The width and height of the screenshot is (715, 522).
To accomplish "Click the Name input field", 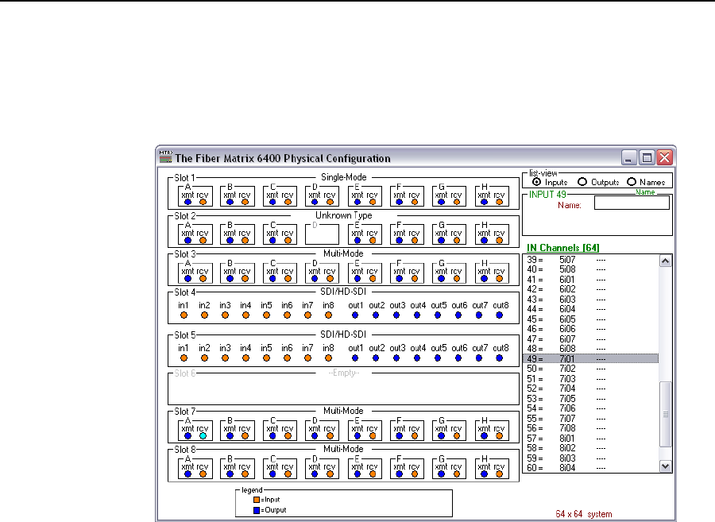I will point(632,203).
